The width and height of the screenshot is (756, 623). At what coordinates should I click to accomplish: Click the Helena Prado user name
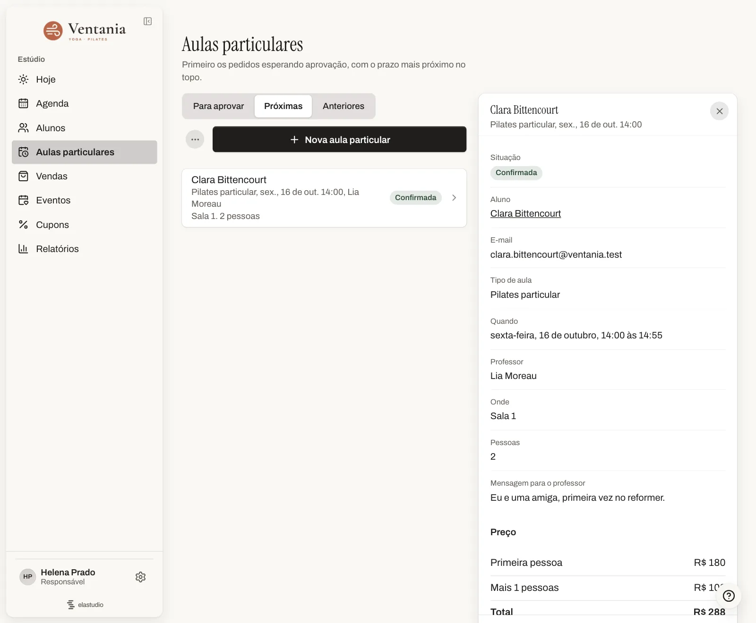68,572
